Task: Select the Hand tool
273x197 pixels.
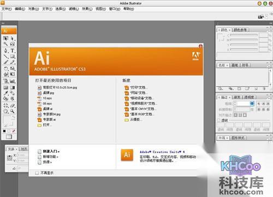Action: [5, 111]
